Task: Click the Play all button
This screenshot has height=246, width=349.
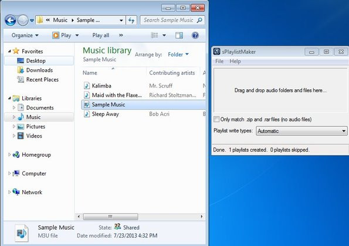Action: [101, 35]
